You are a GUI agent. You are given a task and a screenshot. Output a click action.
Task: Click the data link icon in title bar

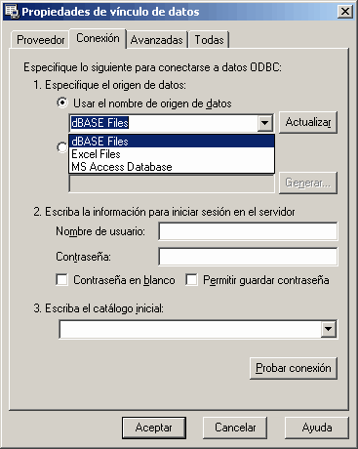tap(12, 12)
